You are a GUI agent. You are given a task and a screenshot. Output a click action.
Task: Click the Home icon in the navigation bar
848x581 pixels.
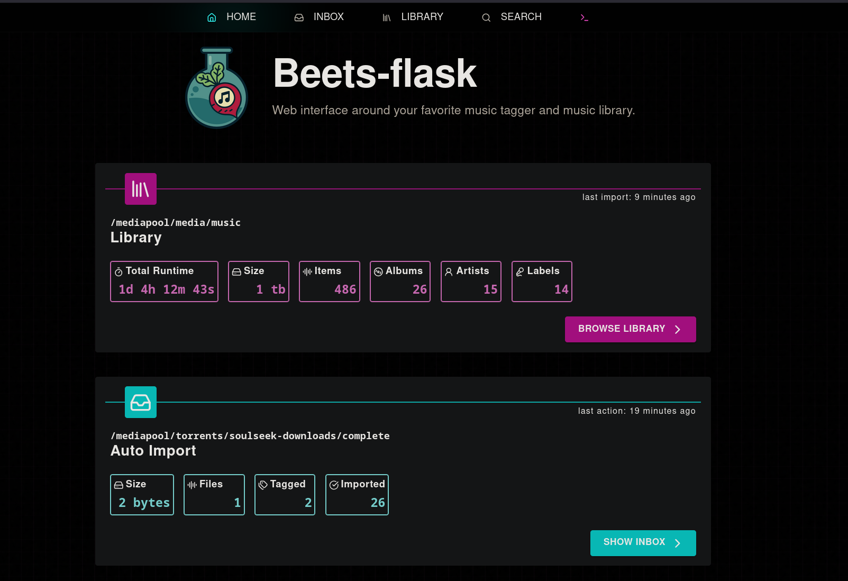[x=212, y=17]
